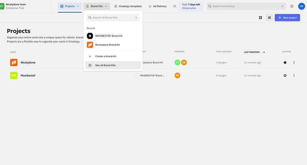Image resolution: width=307 pixels, height=165 pixels.
Task: Open the help question mark icon
Action: click(292, 6)
